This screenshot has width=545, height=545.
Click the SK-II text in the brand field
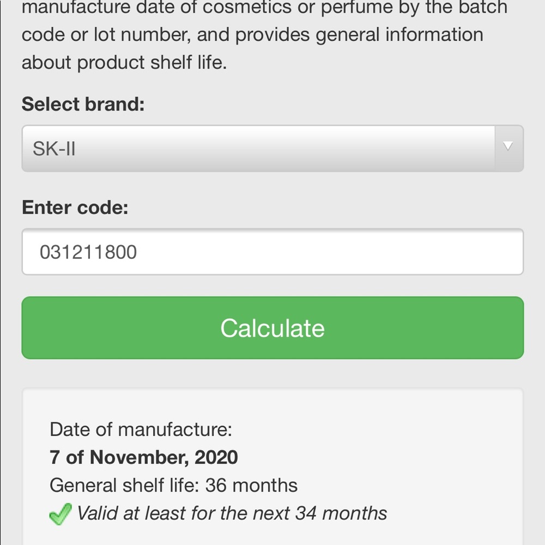54,149
